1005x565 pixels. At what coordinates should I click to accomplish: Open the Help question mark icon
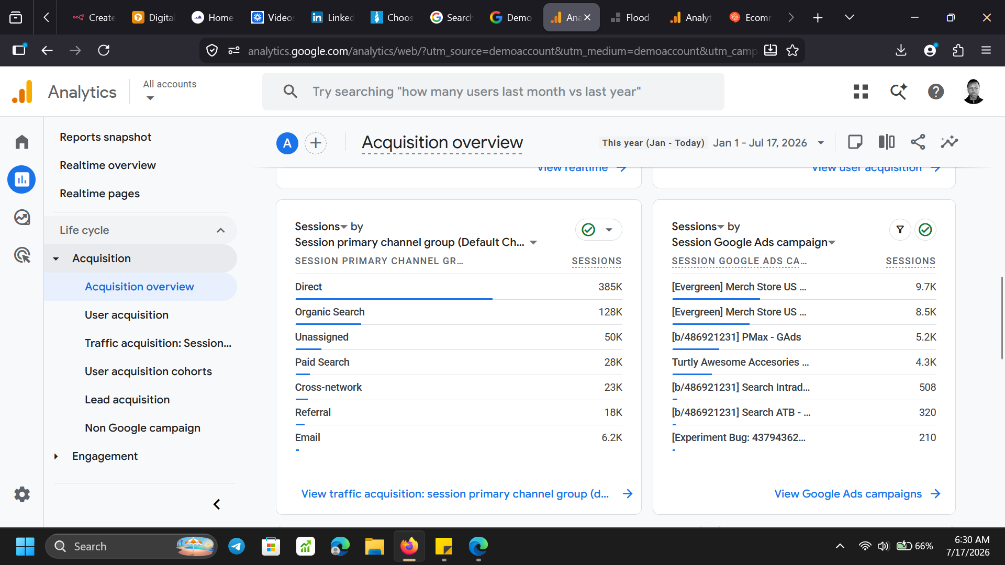936,92
